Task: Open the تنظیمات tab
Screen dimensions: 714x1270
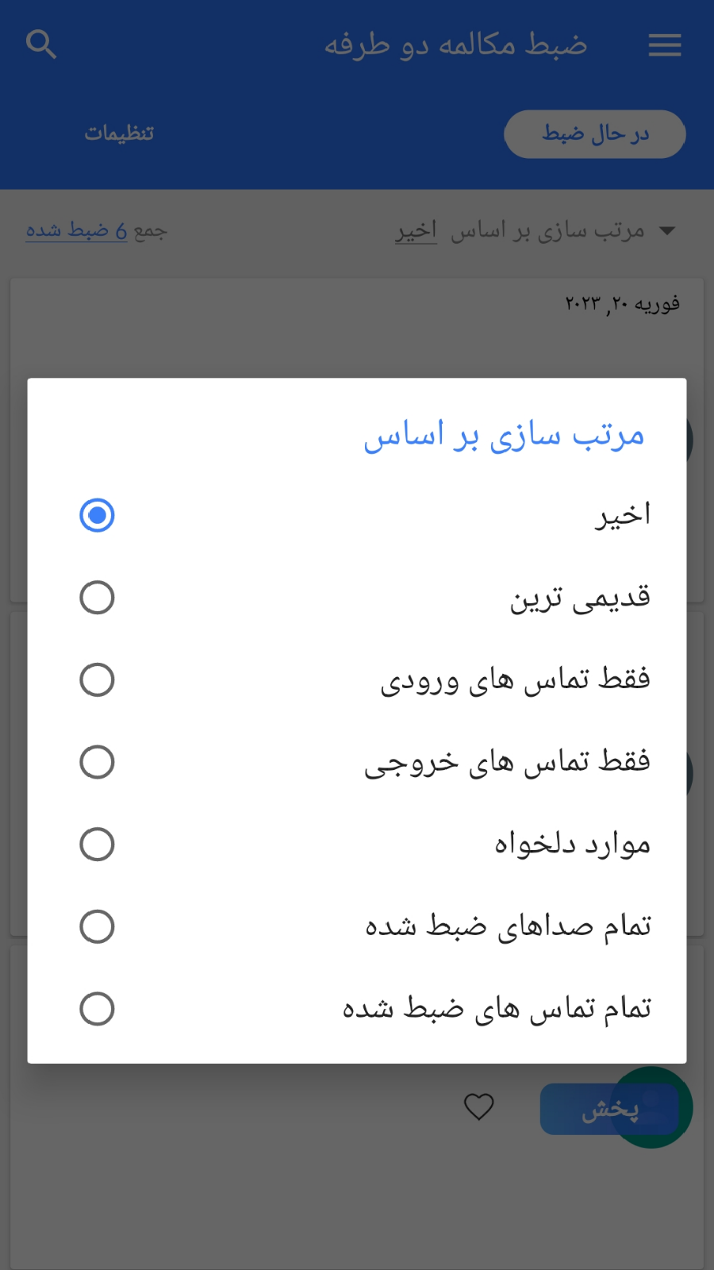Action: coord(119,133)
